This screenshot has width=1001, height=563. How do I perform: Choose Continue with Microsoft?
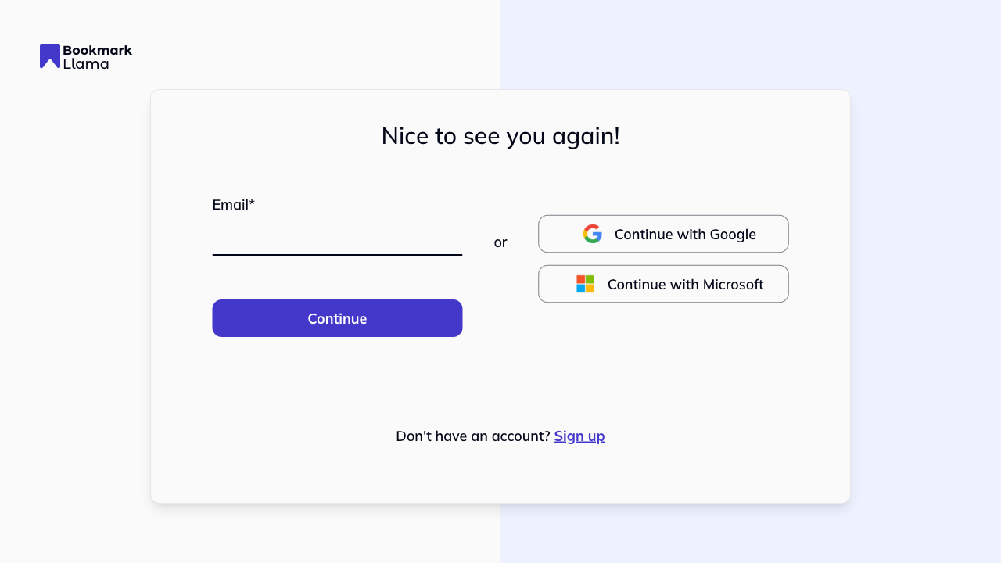pyautogui.click(x=663, y=284)
